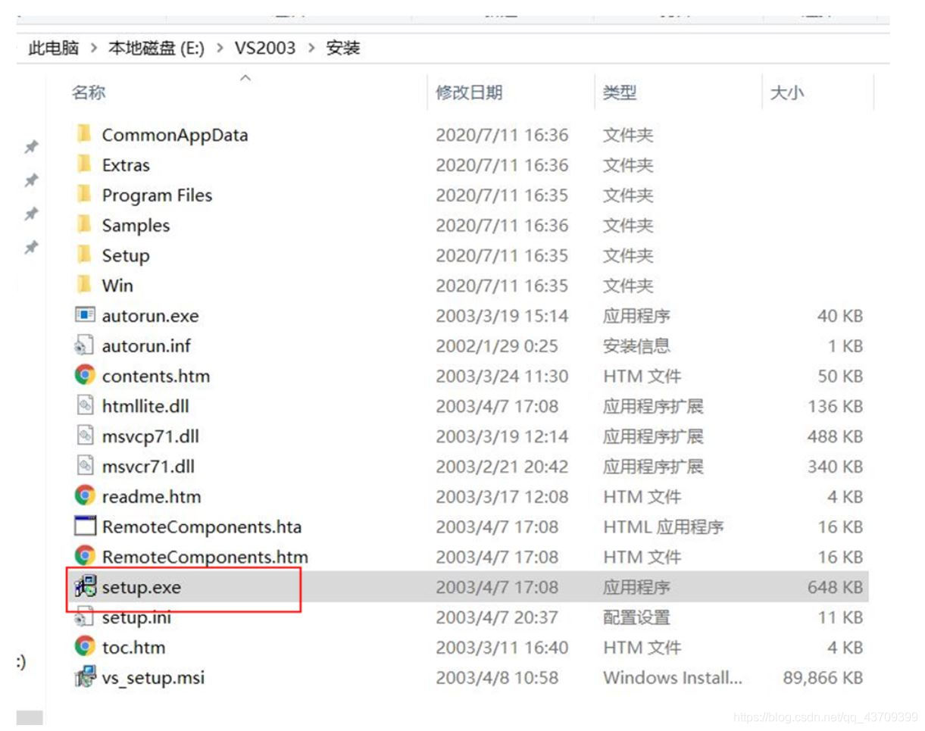Image resolution: width=925 pixels, height=731 pixels.
Task: Sort by 修改日期 column header
Action: coord(469,92)
